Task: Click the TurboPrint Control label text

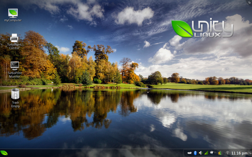Action: [14, 46]
